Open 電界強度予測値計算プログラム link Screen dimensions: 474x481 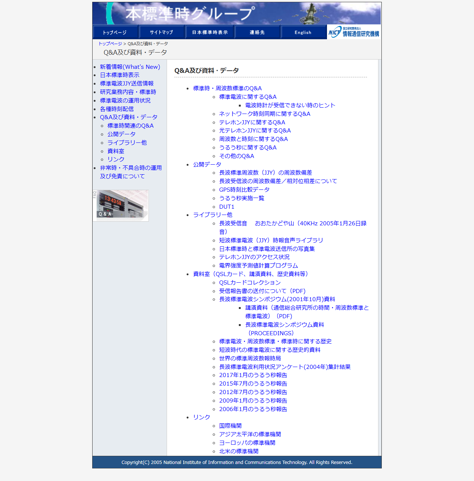pyautogui.click(x=258, y=266)
